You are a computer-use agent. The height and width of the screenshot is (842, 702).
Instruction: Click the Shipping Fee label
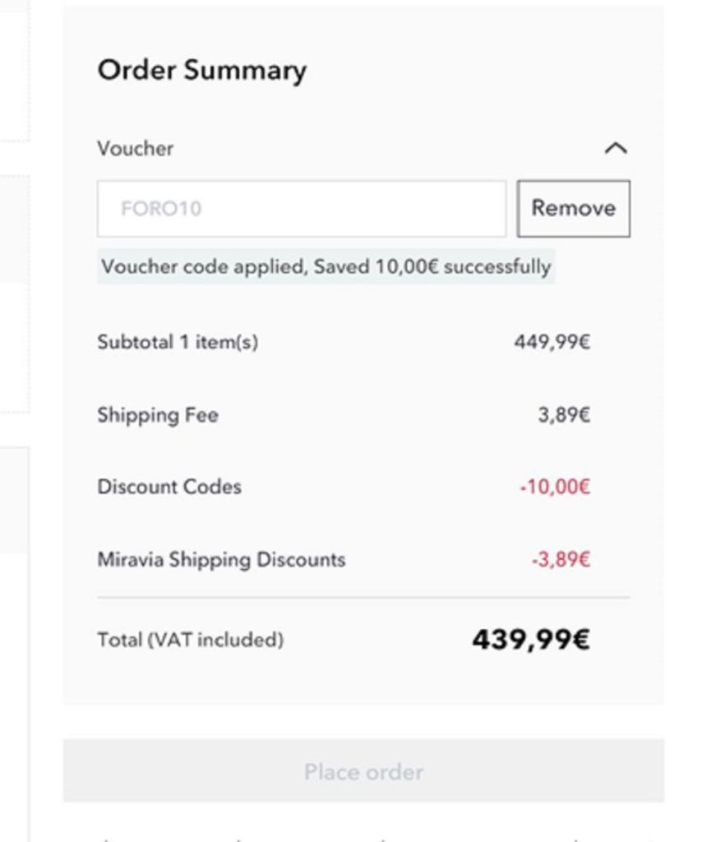[158, 414]
